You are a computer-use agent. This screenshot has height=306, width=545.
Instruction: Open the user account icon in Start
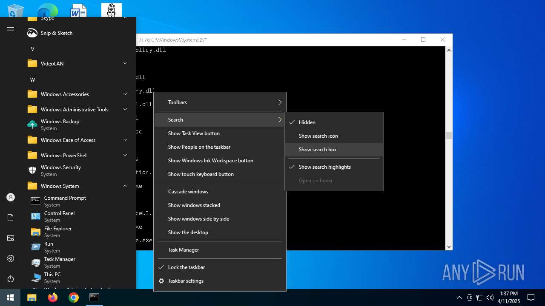pos(11,197)
